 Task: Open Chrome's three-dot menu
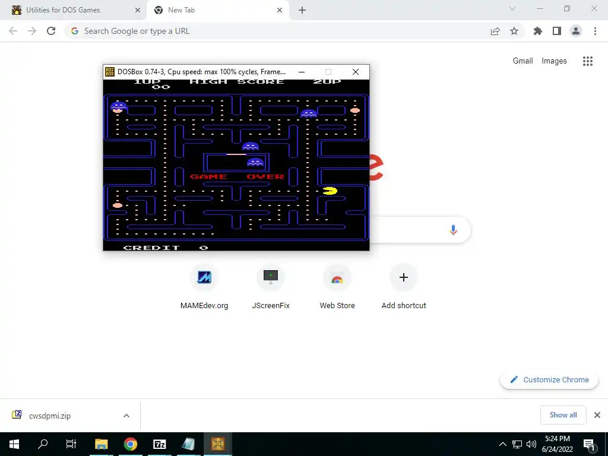[x=595, y=31]
